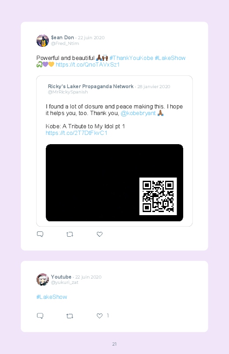The width and height of the screenshot is (229, 354).
Task: Open the black video preview thumbnail
Action: (114, 183)
